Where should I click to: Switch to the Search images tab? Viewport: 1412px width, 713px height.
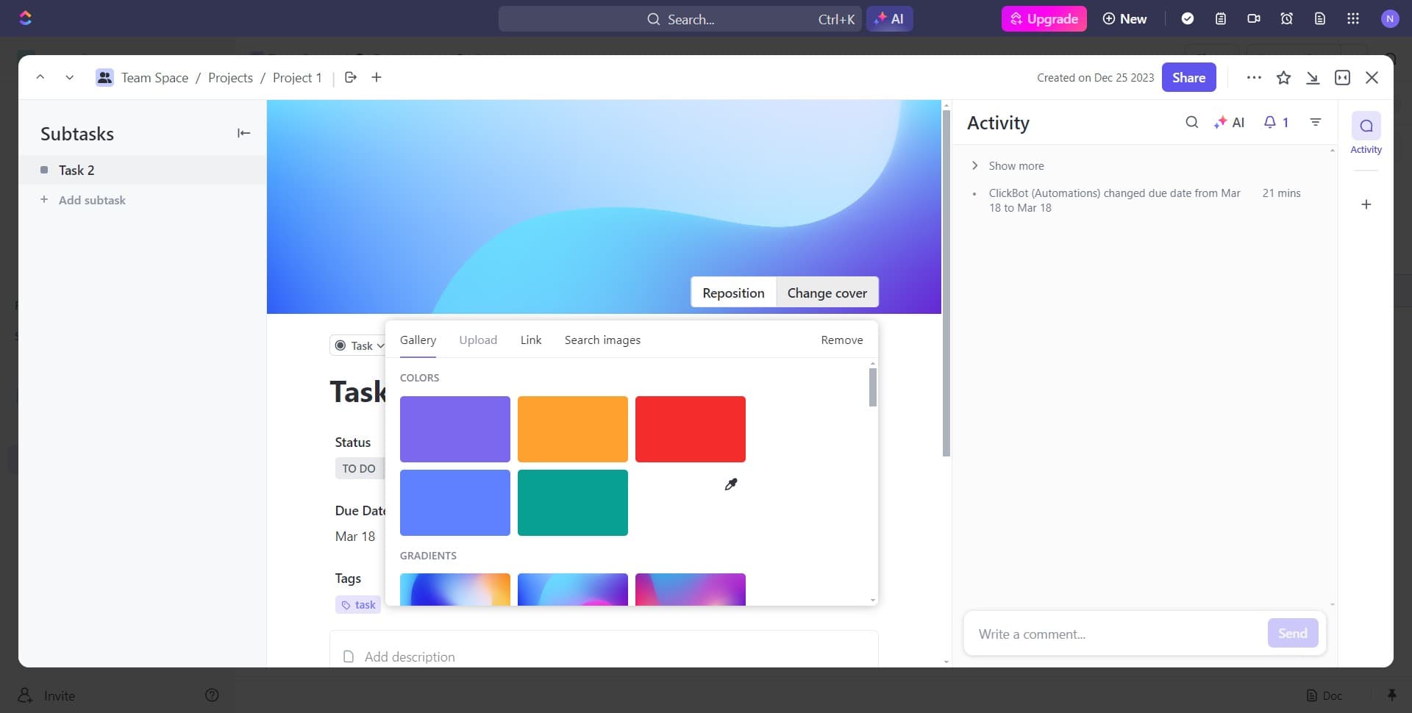tap(602, 340)
